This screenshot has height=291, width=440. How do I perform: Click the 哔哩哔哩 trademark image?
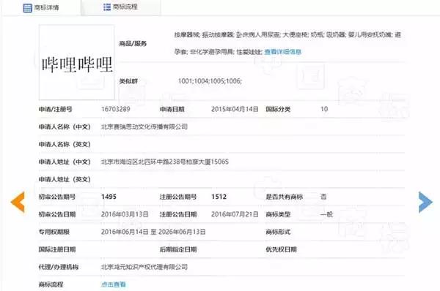pyautogui.click(x=76, y=62)
